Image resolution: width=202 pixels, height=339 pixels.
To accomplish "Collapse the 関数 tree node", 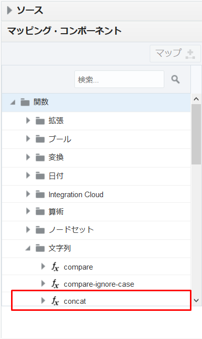I will pos(13,102).
